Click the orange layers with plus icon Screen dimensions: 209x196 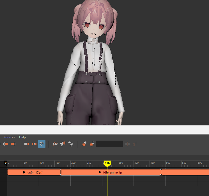[x=84, y=144]
